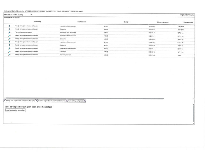Click the Onderhoudstabel aanmaken button

(15, 110)
